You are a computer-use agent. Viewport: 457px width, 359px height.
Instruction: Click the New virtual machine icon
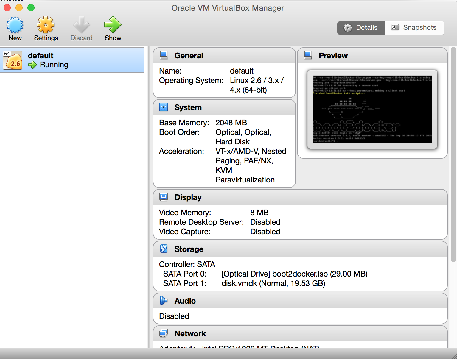(15, 25)
